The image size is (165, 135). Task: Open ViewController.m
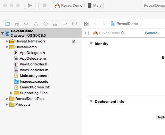[41, 70]
